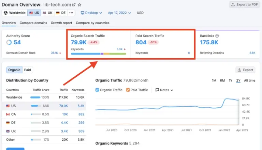The image size is (262, 150).
Task: Click the CA traffic value 10K
Action: tap(65, 114)
